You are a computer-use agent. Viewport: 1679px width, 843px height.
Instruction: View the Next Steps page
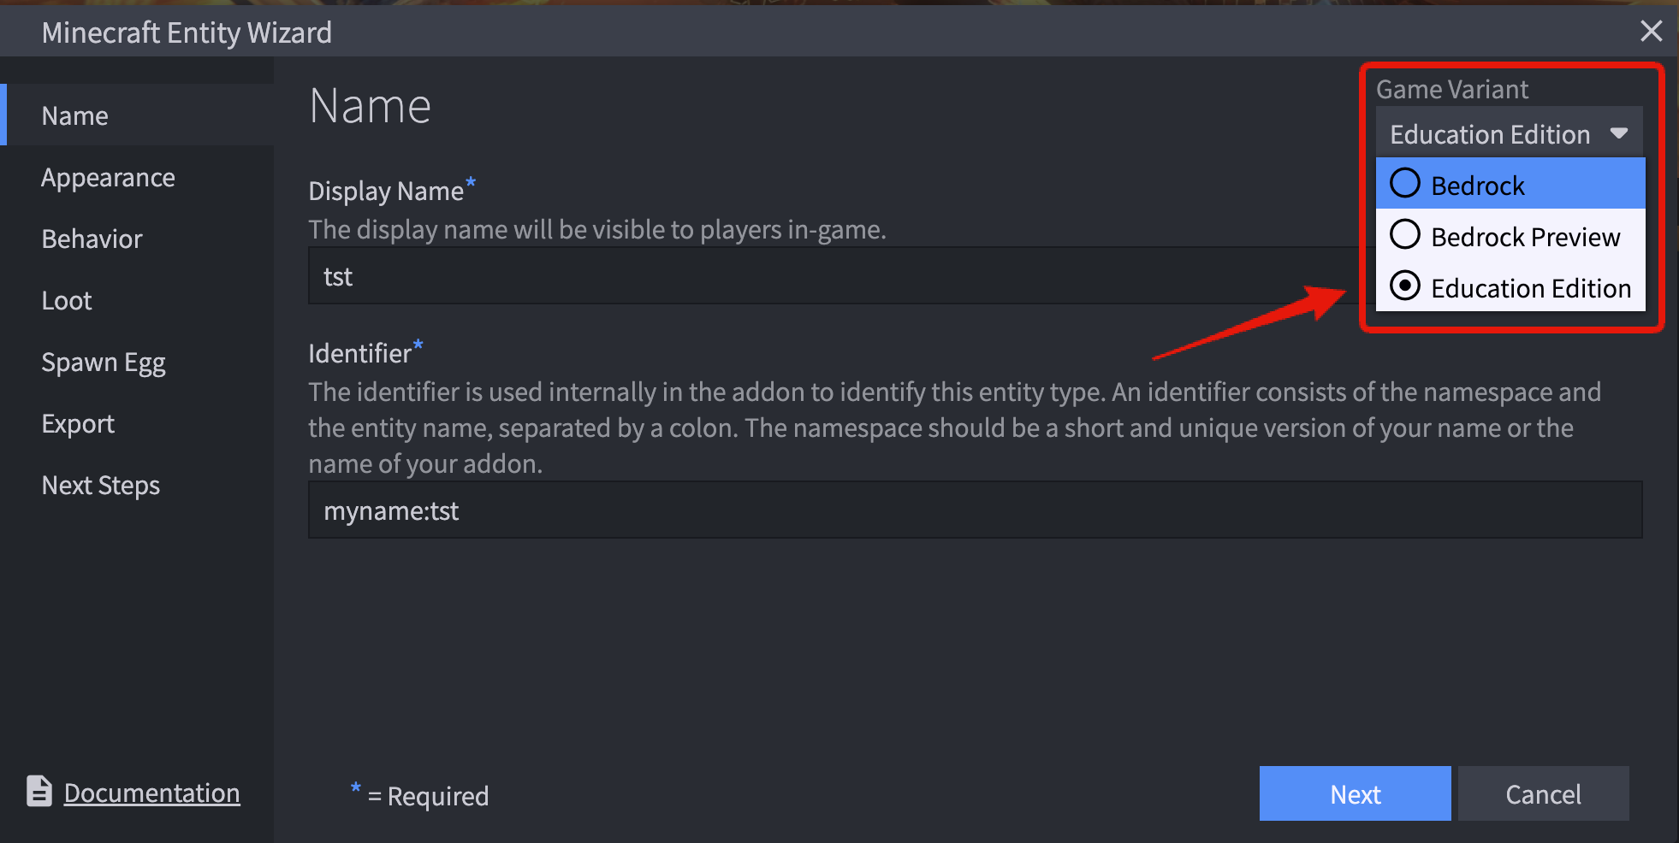101,485
